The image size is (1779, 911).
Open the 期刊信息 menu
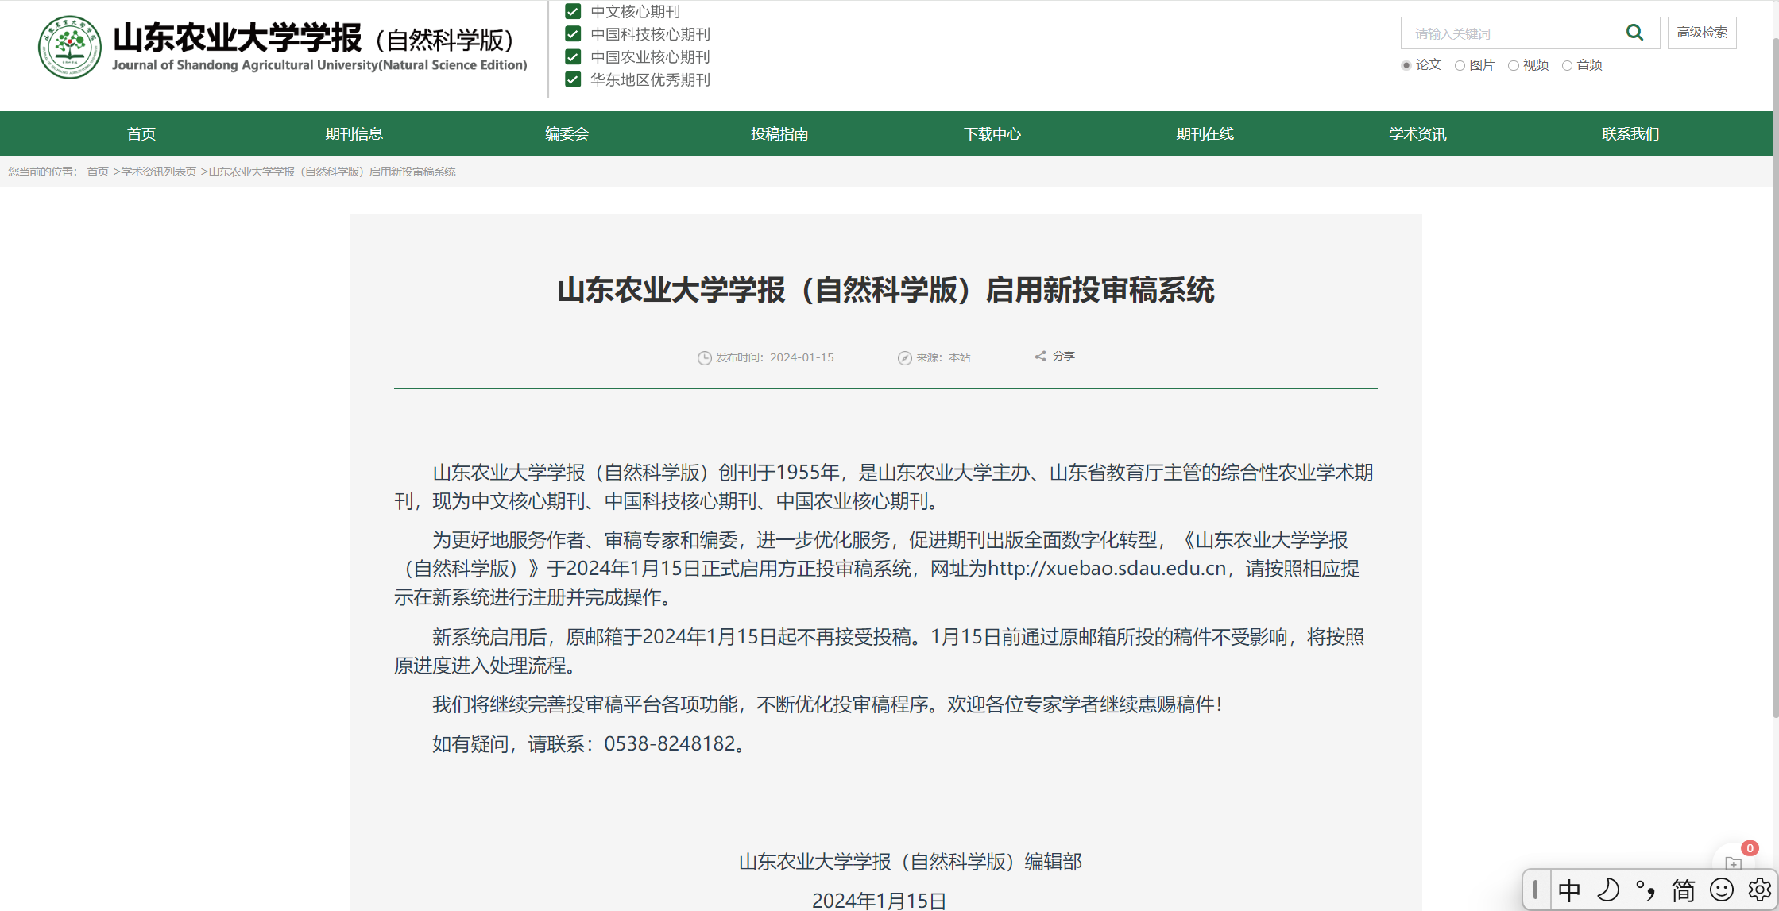pos(354,133)
